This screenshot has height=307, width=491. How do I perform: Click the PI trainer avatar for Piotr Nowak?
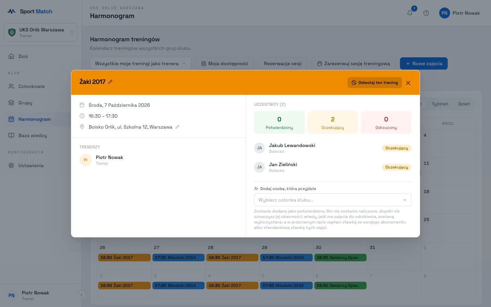(x=86, y=160)
